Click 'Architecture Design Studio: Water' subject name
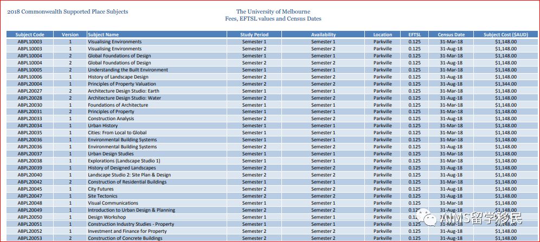 click(124, 98)
